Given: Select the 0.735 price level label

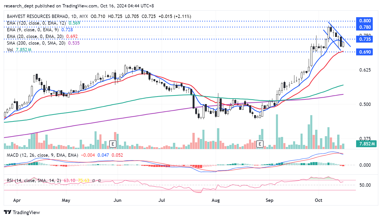Looking at the screenshot, I should pyautogui.click(x=365, y=39).
